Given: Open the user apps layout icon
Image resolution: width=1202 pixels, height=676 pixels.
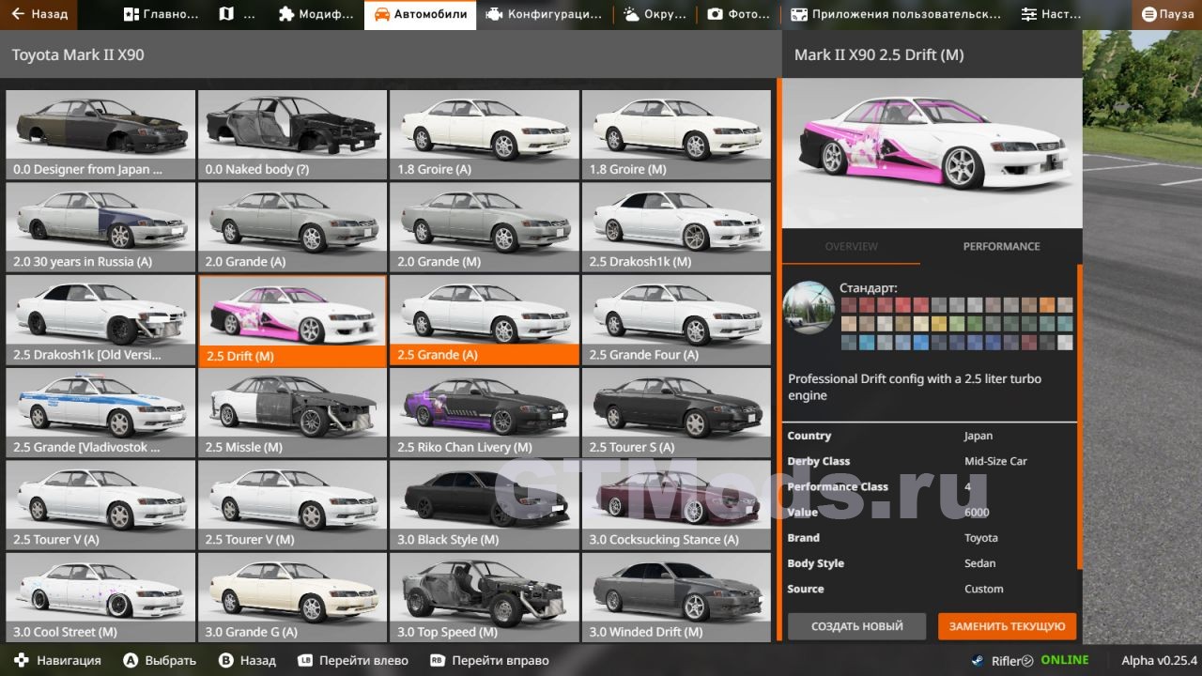Looking at the screenshot, I should [799, 14].
